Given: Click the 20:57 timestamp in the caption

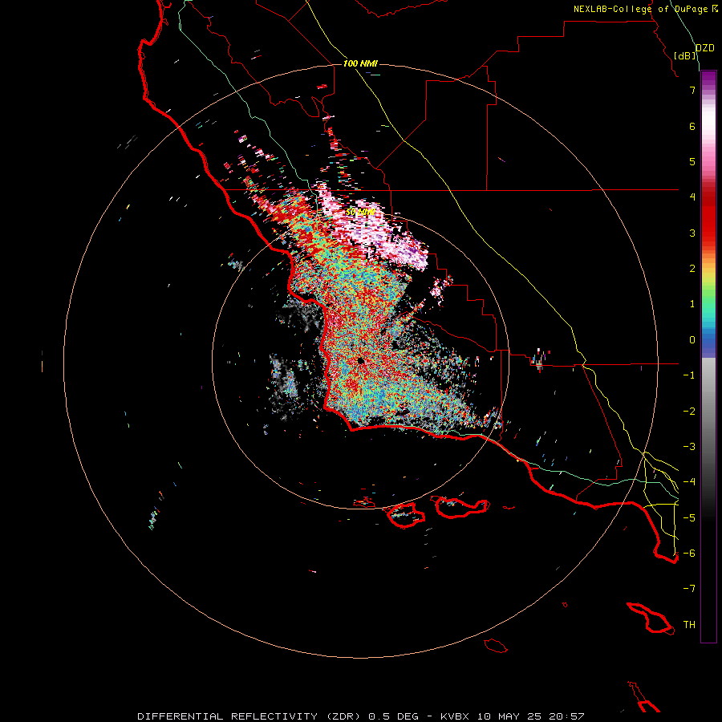Looking at the screenshot, I should tap(567, 716).
